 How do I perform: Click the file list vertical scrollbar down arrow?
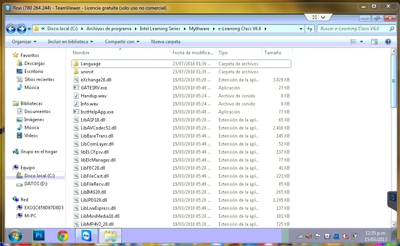[x=393, y=224]
